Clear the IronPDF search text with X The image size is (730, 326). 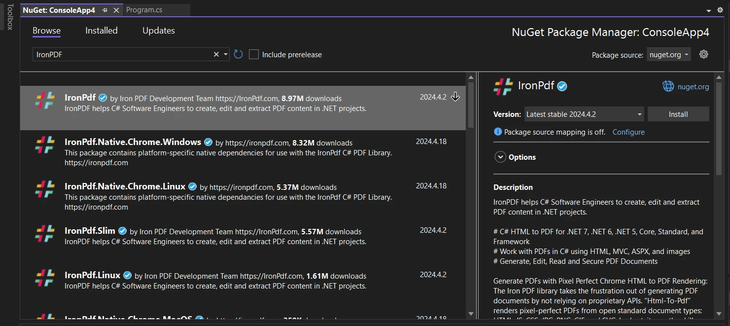click(216, 54)
